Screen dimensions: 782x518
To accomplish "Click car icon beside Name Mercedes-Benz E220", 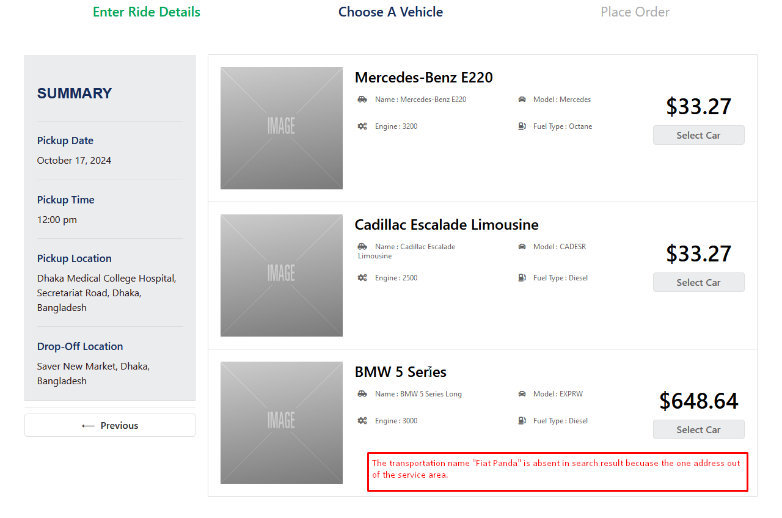I will coord(362,100).
